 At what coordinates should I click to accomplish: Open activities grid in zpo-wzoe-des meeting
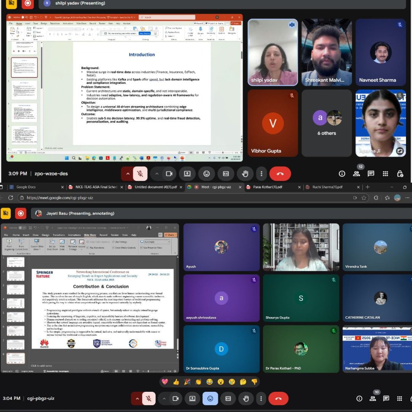[x=385, y=174]
